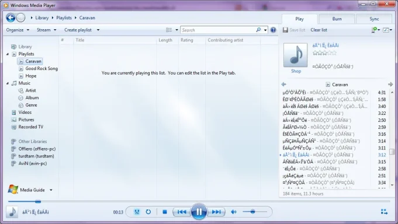The image size is (398, 224).
Task: Sort by the Length column header
Action: pos(165,40)
